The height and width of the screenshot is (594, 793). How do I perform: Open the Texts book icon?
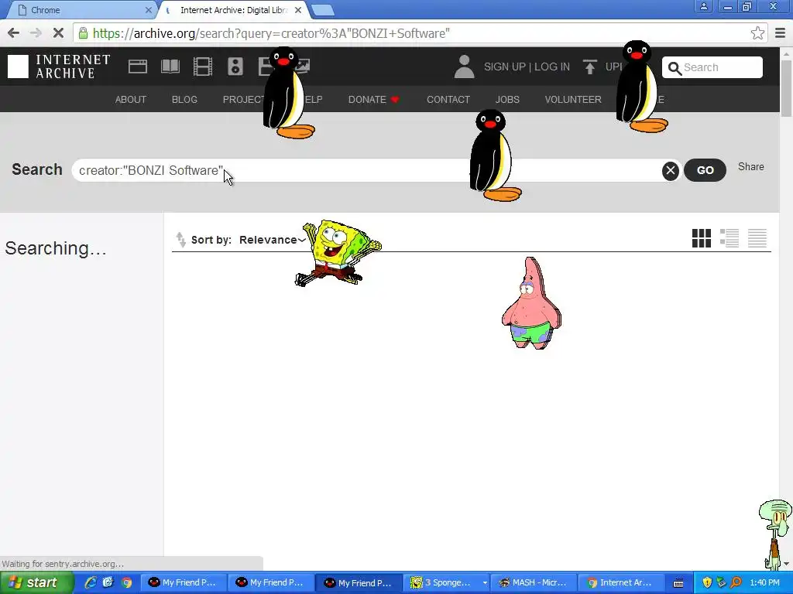click(170, 67)
